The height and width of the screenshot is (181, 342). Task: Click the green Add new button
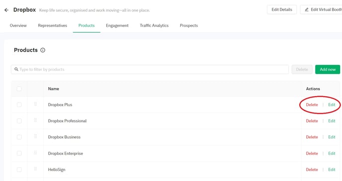pos(328,69)
